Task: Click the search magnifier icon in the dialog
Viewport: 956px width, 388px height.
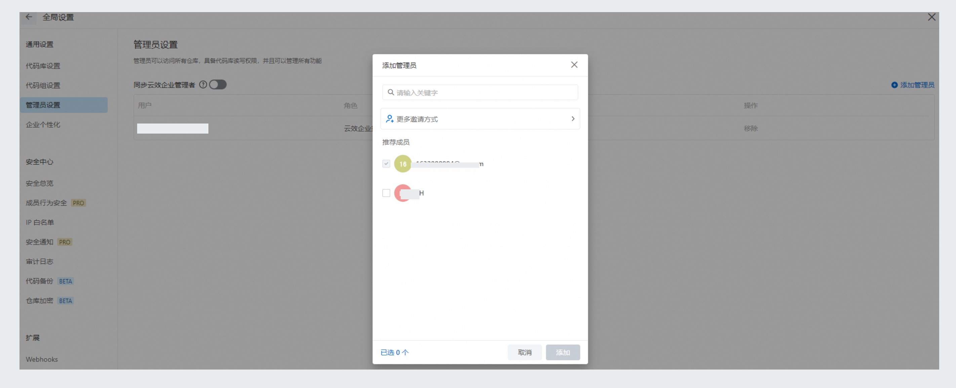Action: pos(390,92)
